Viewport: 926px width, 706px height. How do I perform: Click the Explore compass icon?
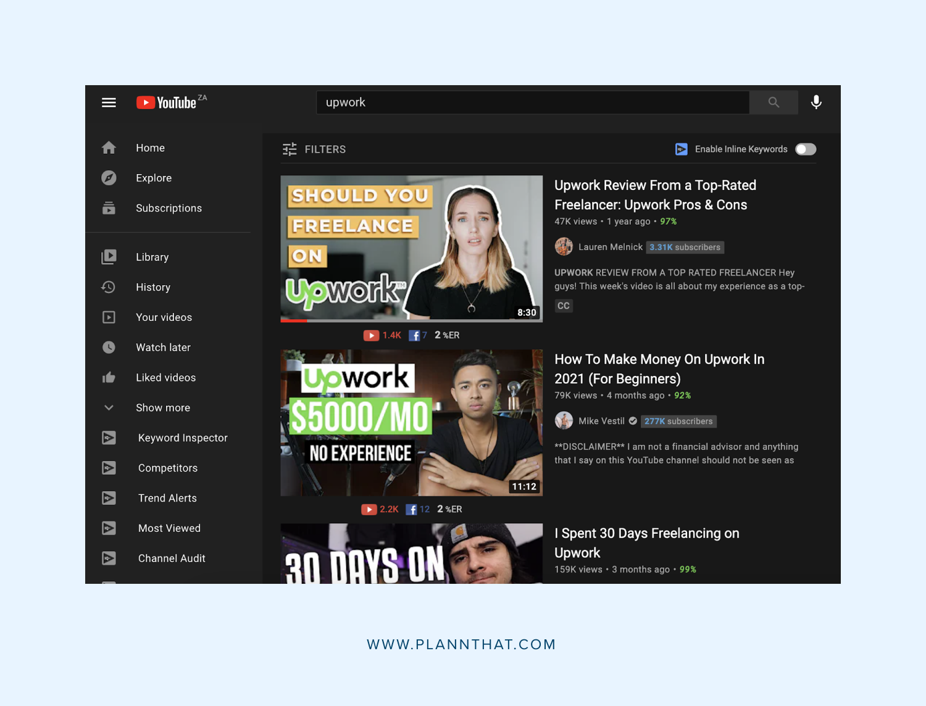pos(109,178)
